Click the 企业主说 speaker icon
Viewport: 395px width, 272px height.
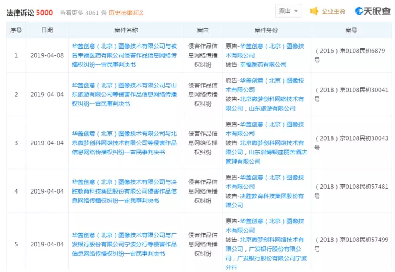[314, 11]
